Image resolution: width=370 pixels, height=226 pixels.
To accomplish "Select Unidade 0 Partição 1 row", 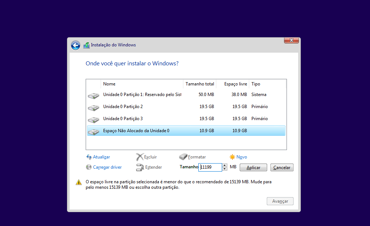I will click(186, 95).
